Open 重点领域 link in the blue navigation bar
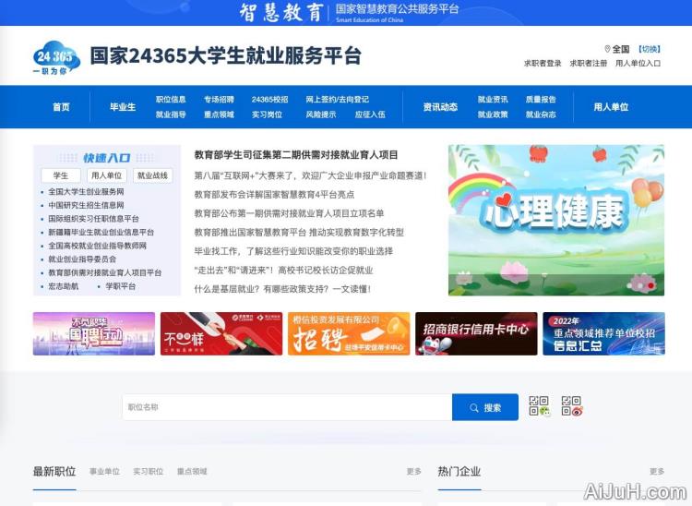This screenshot has height=506, width=692. (219, 114)
